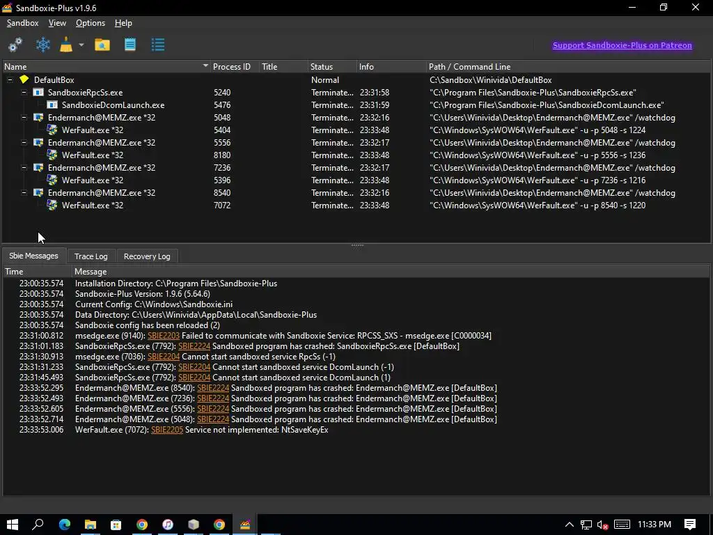713x535 pixels.
Task: Click icon of WerFault.exe PID 7072
Action: (x=52, y=205)
